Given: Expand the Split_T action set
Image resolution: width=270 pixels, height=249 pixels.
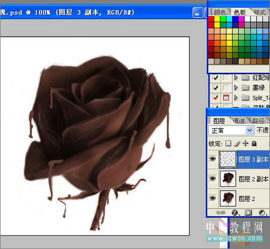Looking at the screenshot, I should tap(236, 98).
